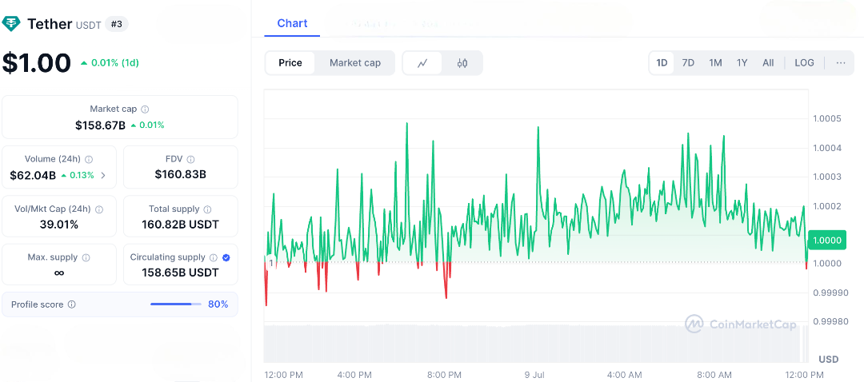Select the 1Y time range
This screenshot has width=864, height=382.
[742, 63]
